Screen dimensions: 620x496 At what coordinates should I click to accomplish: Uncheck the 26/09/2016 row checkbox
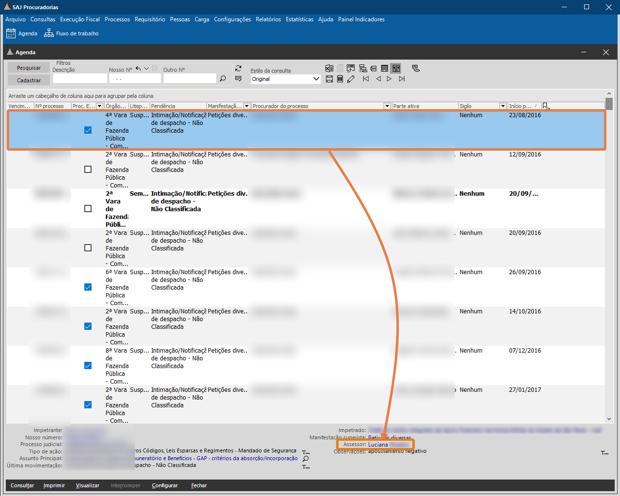pos(88,287)
